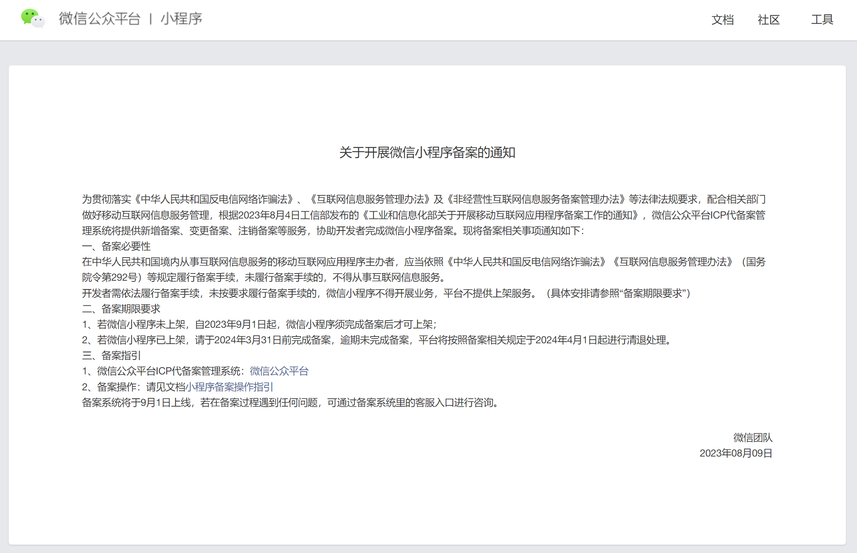The height and width of the screenshot is (553, 857).
Task: Click the heading 一、备案必要性
Action: (116, 246)
